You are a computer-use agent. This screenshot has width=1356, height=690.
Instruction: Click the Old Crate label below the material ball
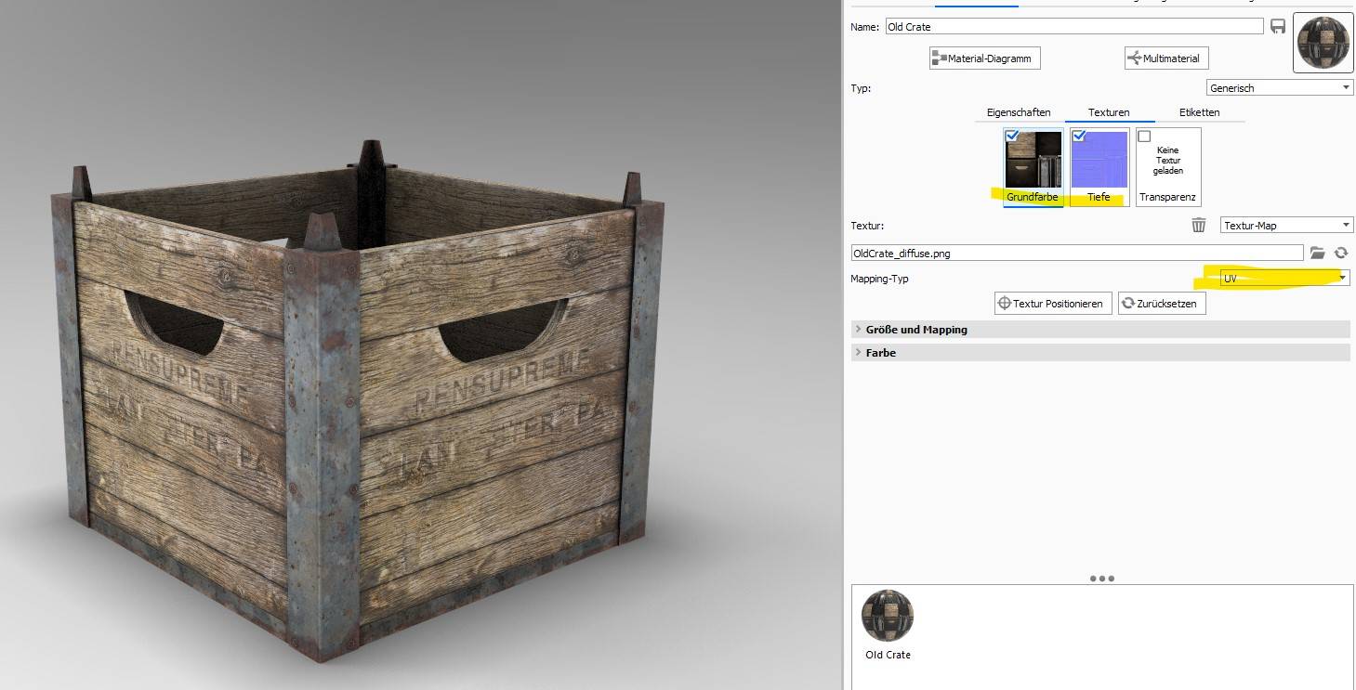888,655
